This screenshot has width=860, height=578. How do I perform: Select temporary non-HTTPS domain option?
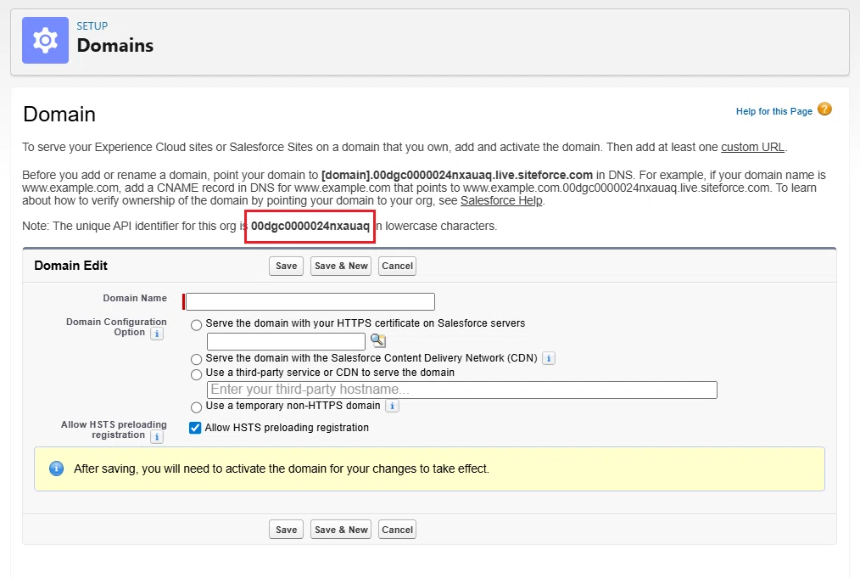197,407
